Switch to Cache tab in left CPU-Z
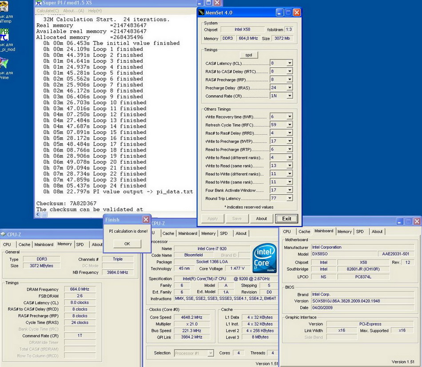The height and width of the screenshot is (367, 422). click(x=24, y=244)
